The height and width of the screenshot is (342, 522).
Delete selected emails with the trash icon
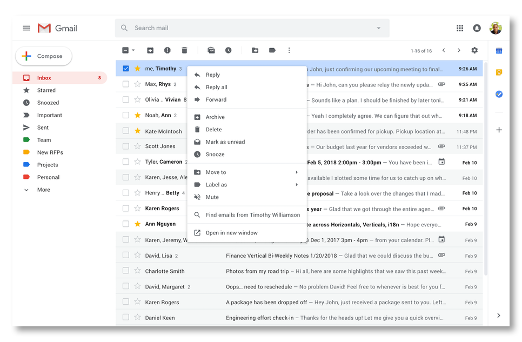tap(184, 50)
